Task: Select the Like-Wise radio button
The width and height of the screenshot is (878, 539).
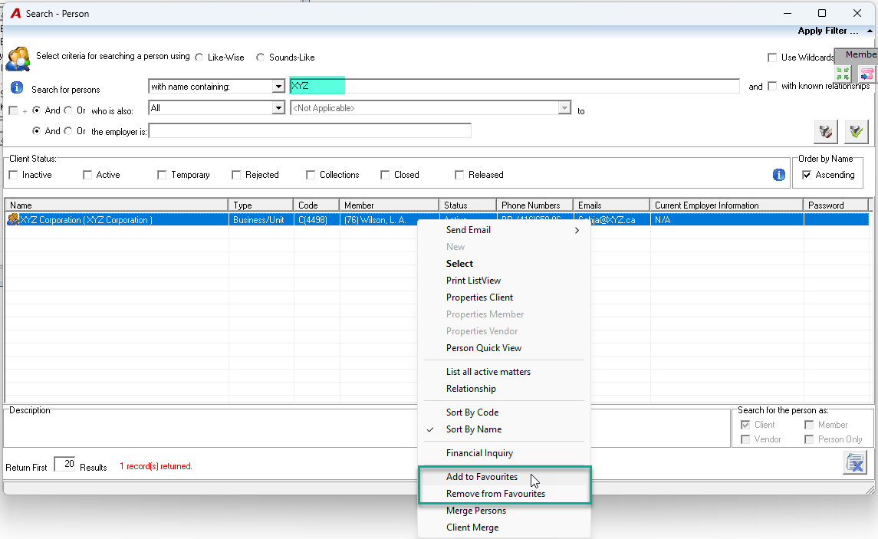Action: tap(199, 57)
